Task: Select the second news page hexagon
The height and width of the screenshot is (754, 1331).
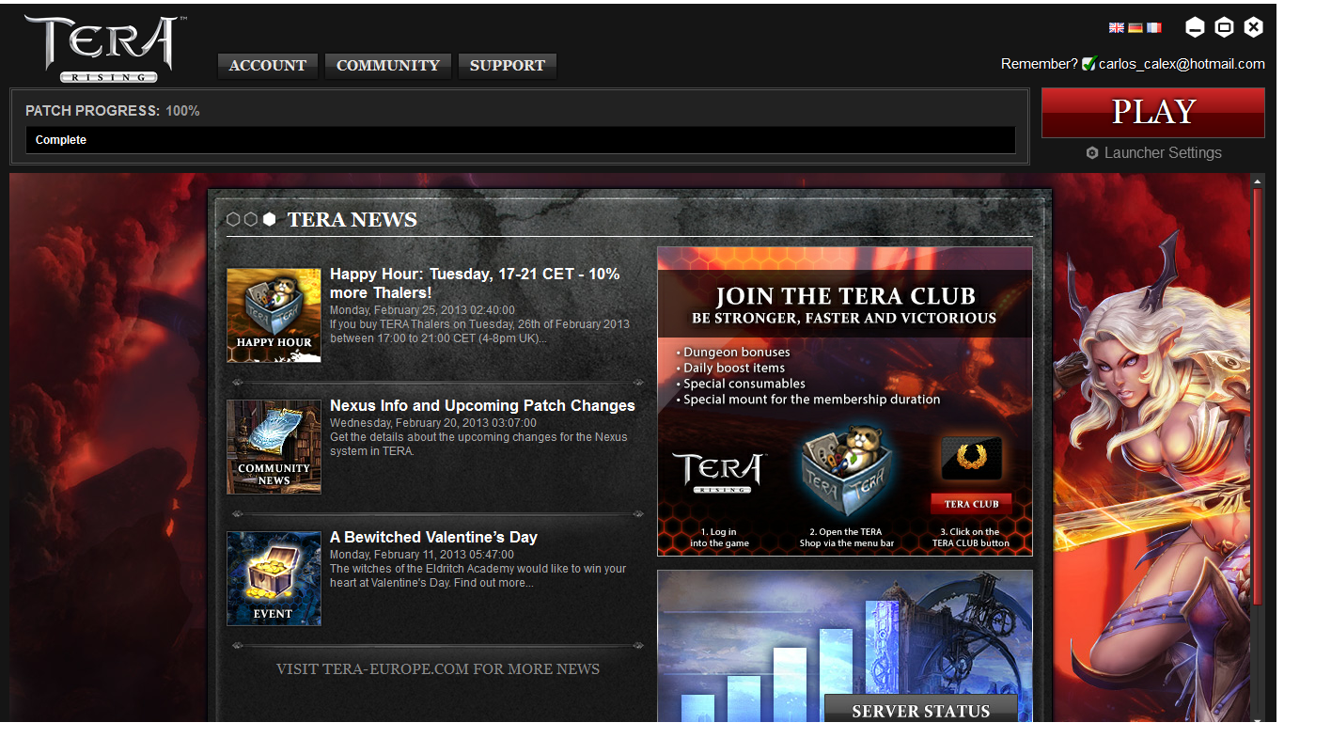Action: click(251, 219)
